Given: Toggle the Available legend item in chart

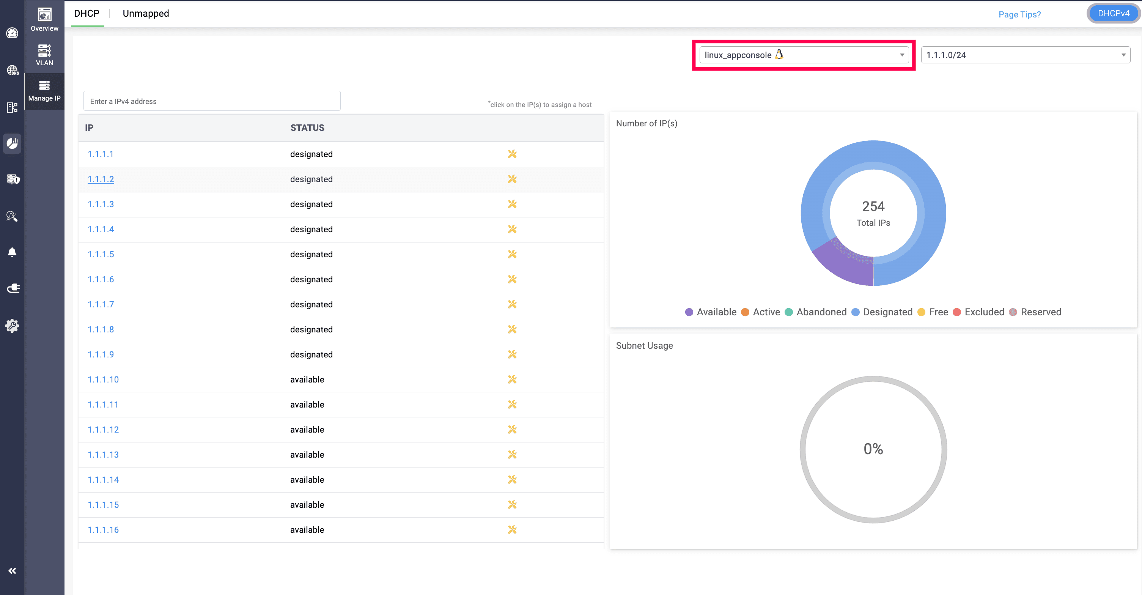Looking at the screenshot, I should click(711, 312).
